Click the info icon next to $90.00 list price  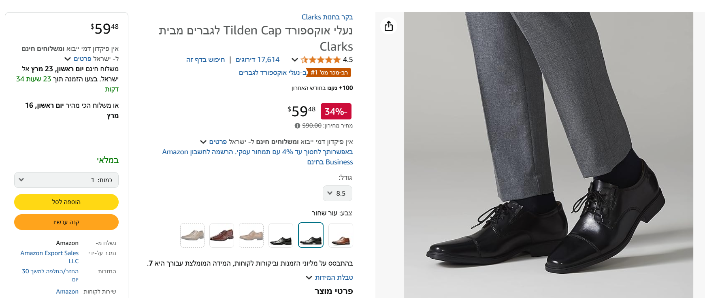[x=297, y=126]
